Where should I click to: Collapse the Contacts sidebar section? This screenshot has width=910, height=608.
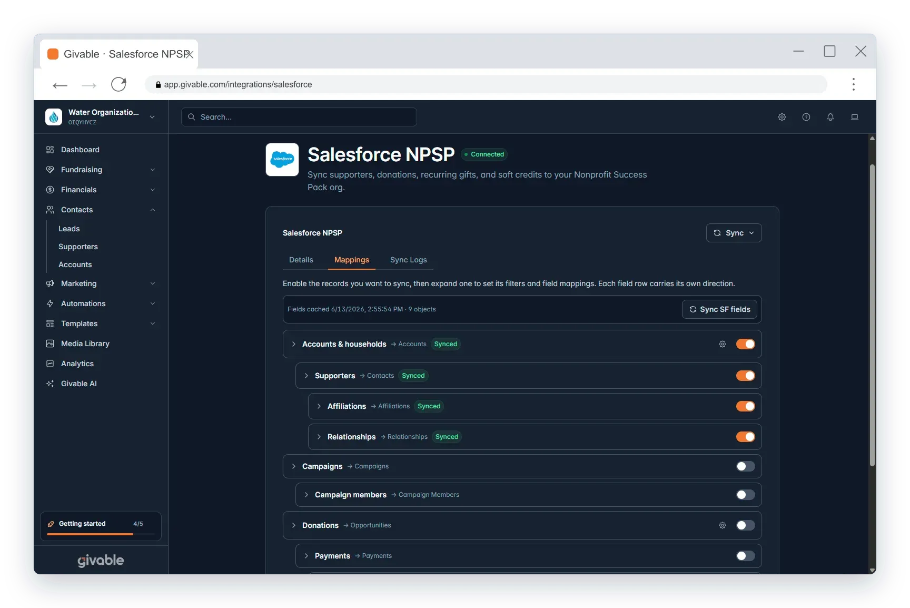pyautogui.click(x=153, y=210)
